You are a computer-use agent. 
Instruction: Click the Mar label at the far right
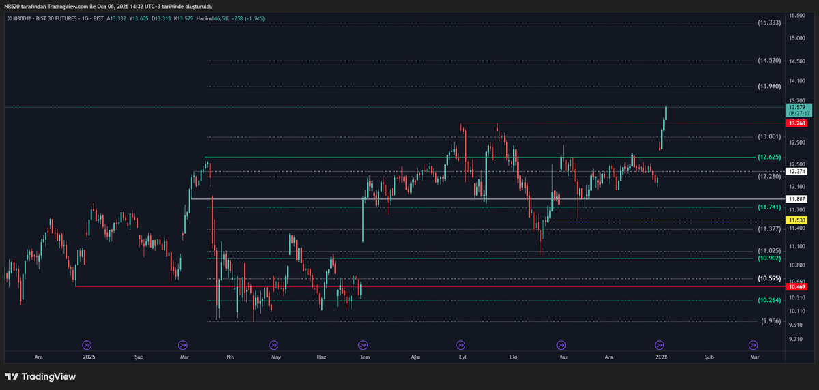pos(755,357)
